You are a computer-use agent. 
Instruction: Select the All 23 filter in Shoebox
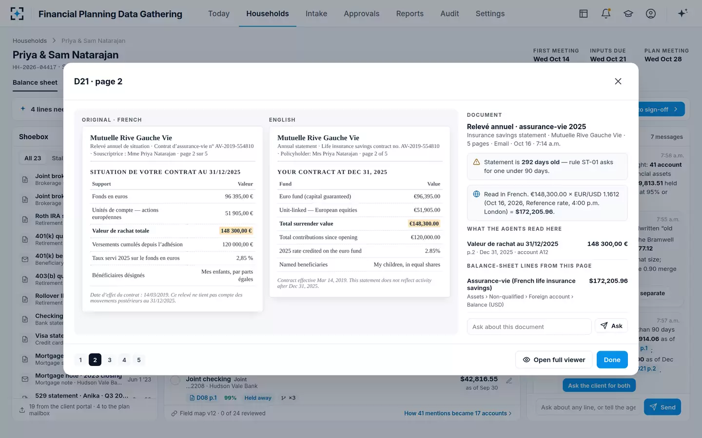pyautogui.click(x=33, y=158)
